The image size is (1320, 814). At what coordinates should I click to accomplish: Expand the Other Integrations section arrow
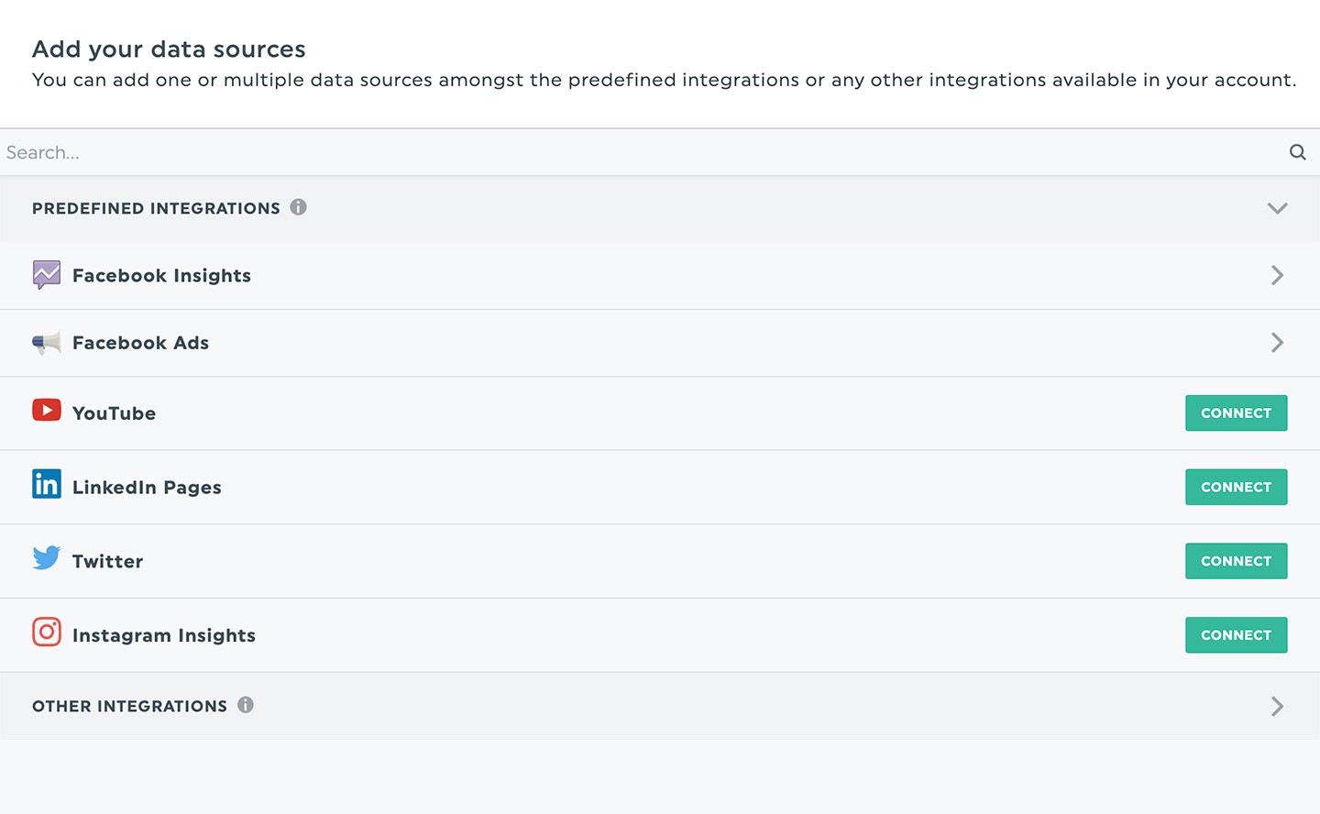1277,706
